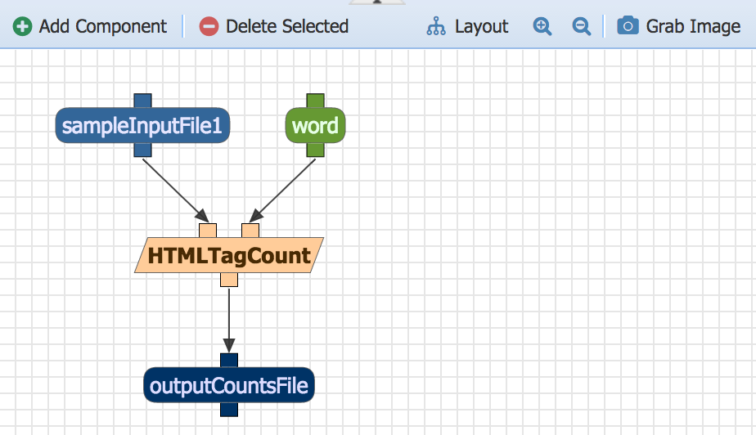Click the bottom port of the word node

point(315,150)
